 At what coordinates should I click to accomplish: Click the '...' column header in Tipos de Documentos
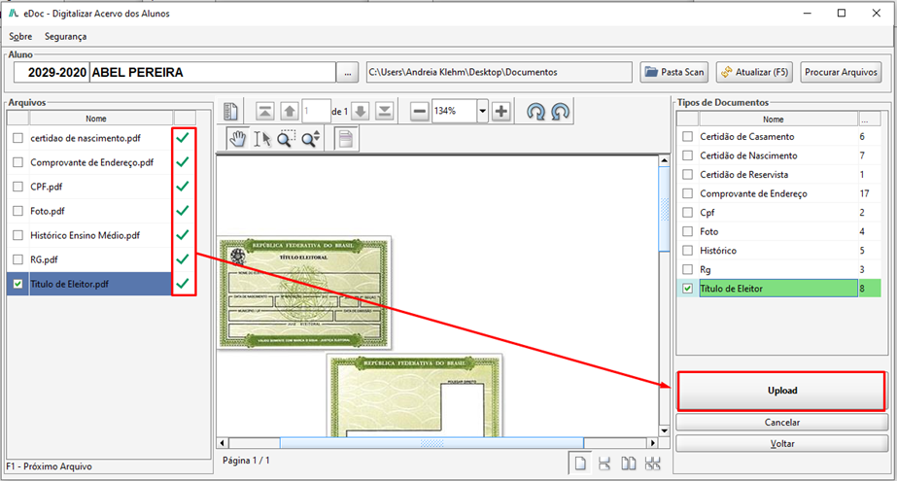pos(870,119)
